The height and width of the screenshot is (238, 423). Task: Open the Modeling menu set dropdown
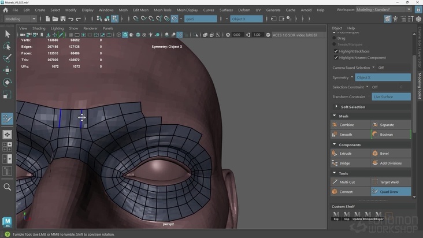point(20,19)
